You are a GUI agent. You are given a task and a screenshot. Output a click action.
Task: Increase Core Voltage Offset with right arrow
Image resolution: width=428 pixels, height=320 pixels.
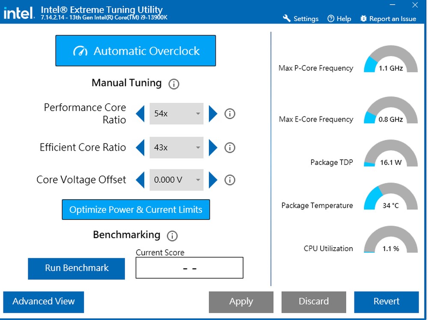(213, 180)
